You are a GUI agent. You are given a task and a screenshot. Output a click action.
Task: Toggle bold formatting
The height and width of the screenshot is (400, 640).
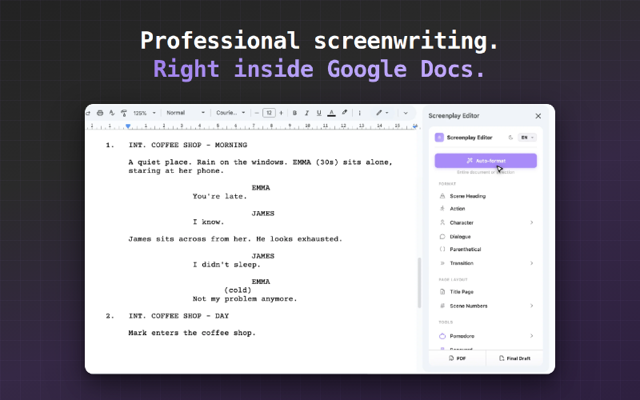[294, 113]
